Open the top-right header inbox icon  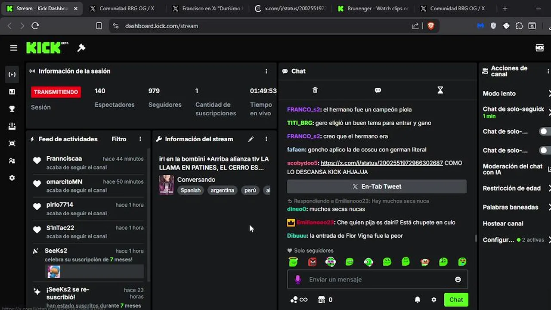pos(539,48)
